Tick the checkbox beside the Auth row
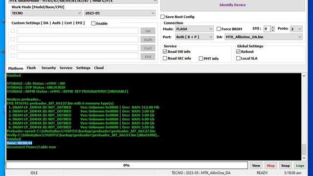 tap(13, 39)
